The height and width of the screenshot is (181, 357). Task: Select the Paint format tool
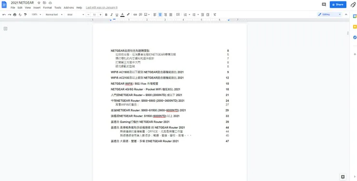coord(25,14)
